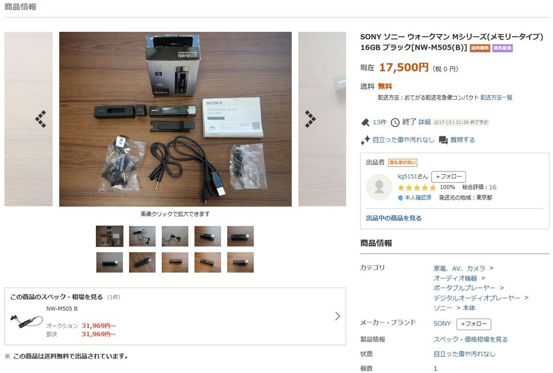The height and width of the screenshot is (373, 553).
Task: Select earphones thumbnail, third in top row
Action: point(175,236)
